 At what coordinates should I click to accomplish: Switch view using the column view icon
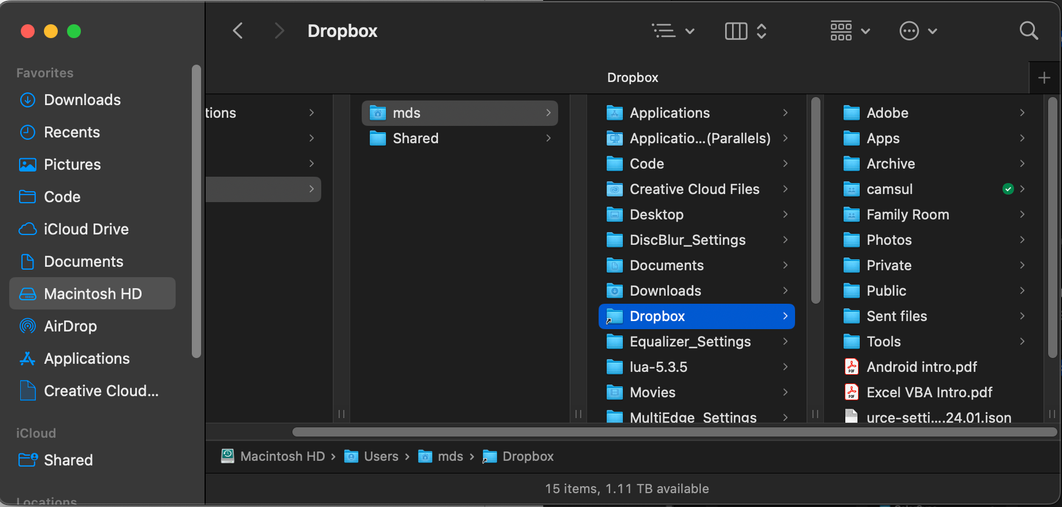(x=736, y=31)
